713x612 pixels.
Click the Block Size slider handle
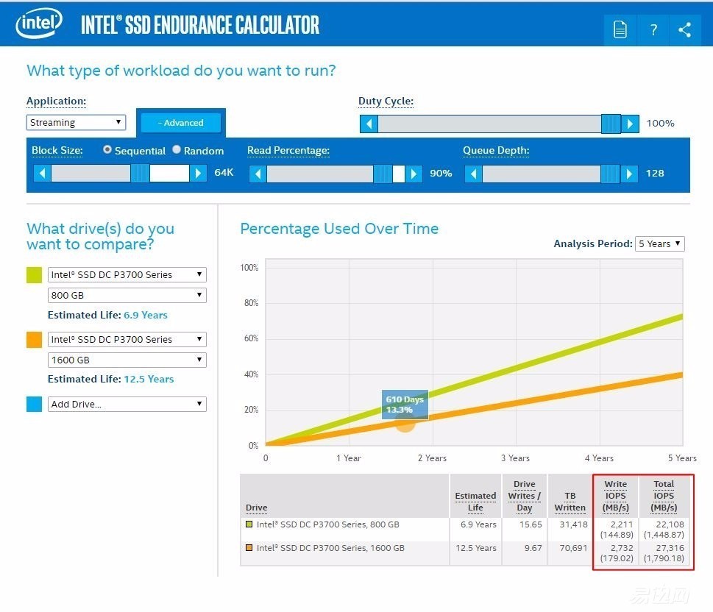[x=140, y=174]
